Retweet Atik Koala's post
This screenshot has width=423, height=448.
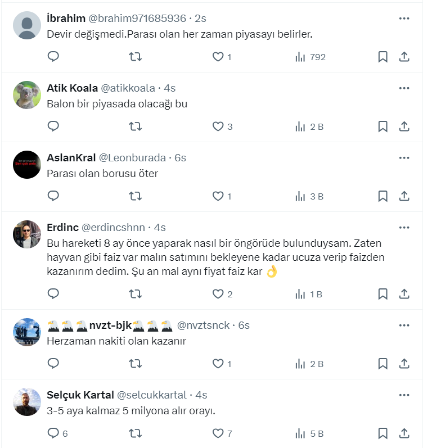(x=135, y=126)
